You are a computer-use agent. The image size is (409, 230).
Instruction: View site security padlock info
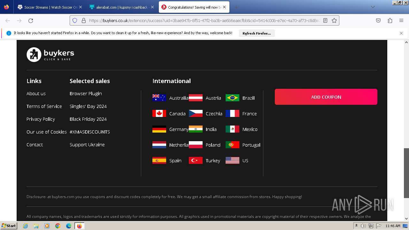coord(84,20)
